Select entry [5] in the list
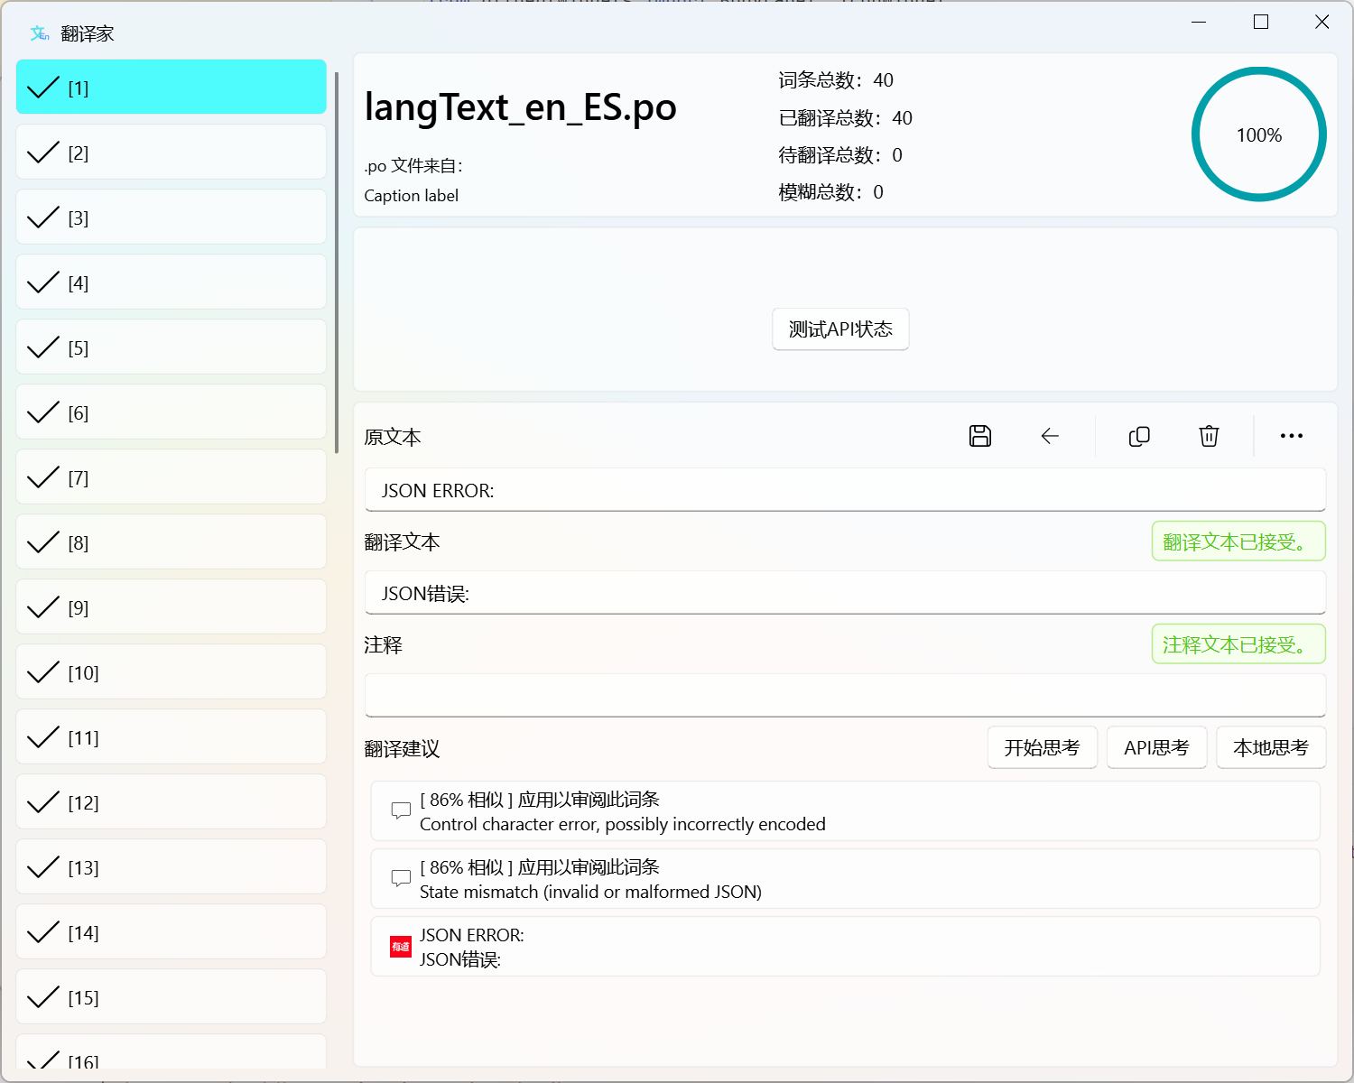 [x=172, y=347]
